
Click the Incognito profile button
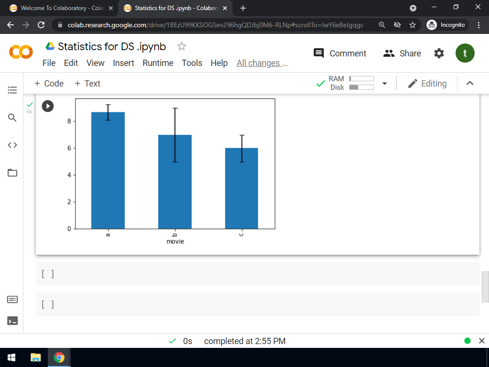pyautogui.click(x=446, y=25)
